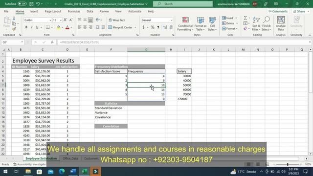The image size is (313, 176).
Task: Switch to the Review tab
Action: tap(104, 11)
